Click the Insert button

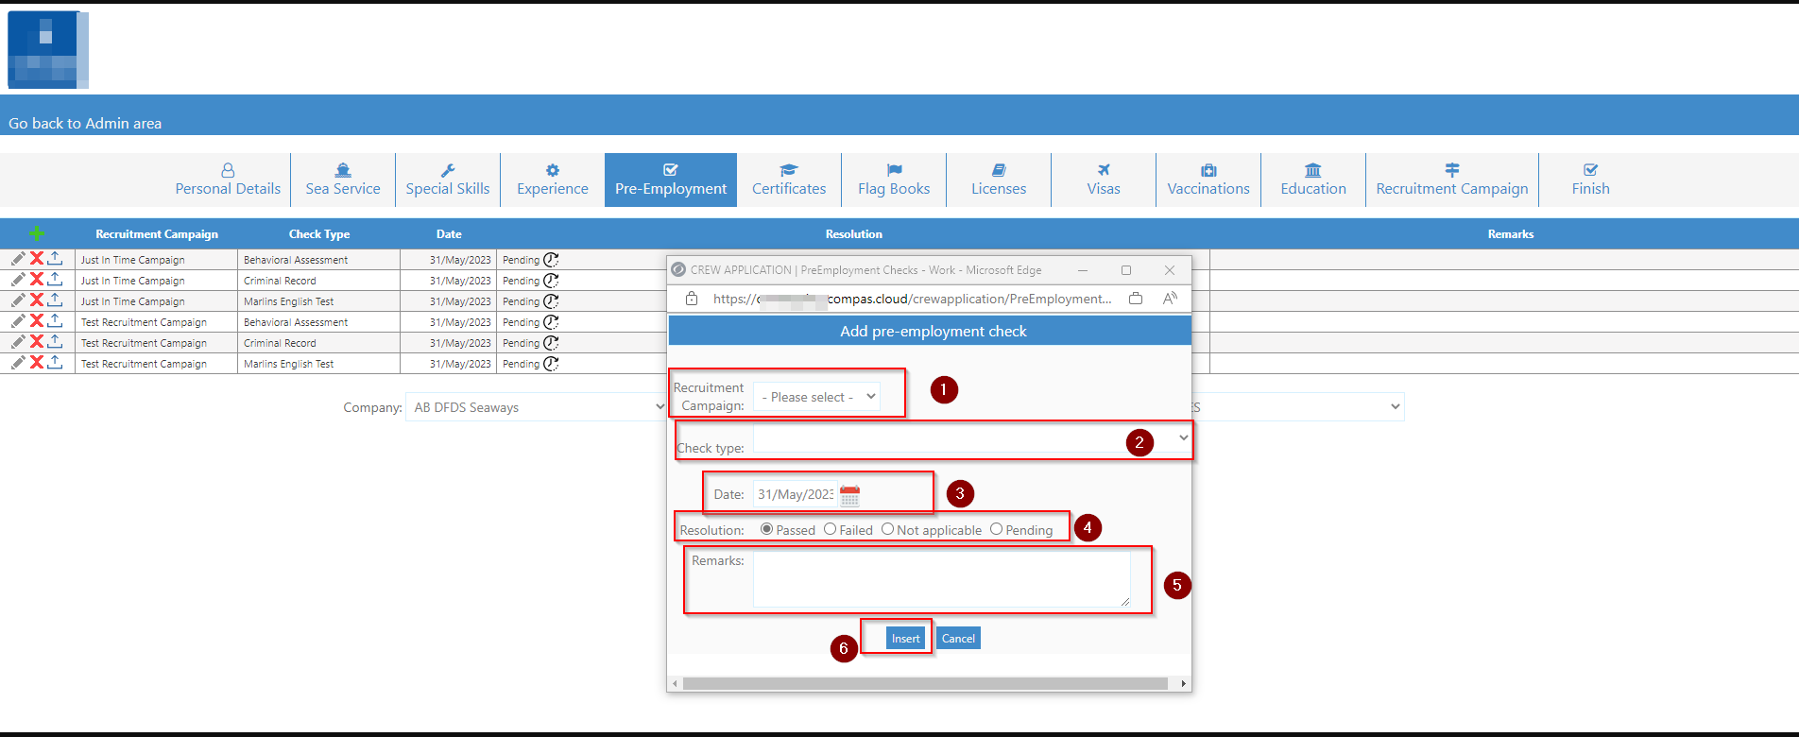[905, 639]
